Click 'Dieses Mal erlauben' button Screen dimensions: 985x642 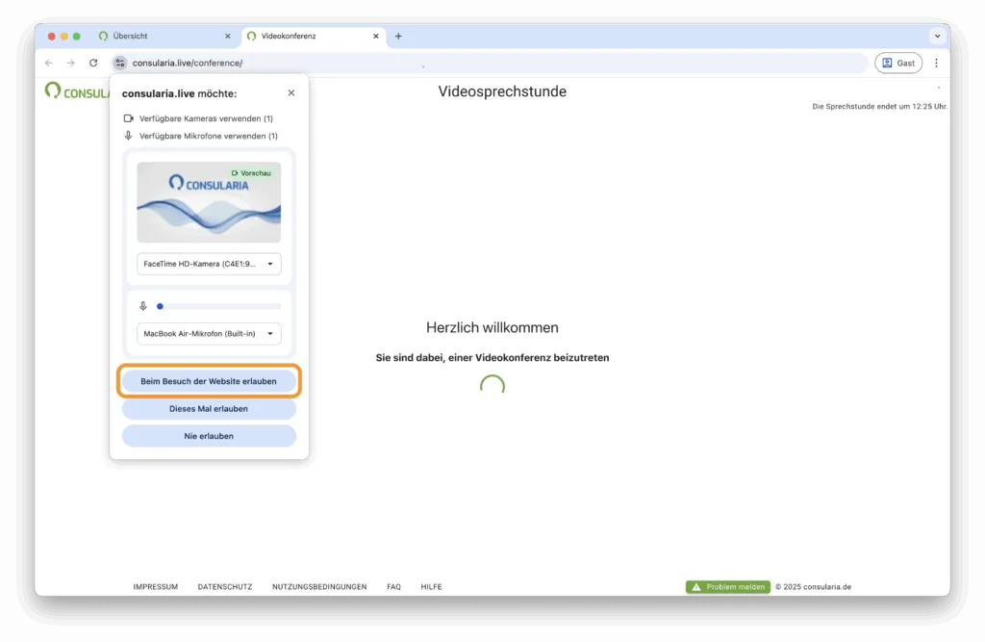pos(209,409)
